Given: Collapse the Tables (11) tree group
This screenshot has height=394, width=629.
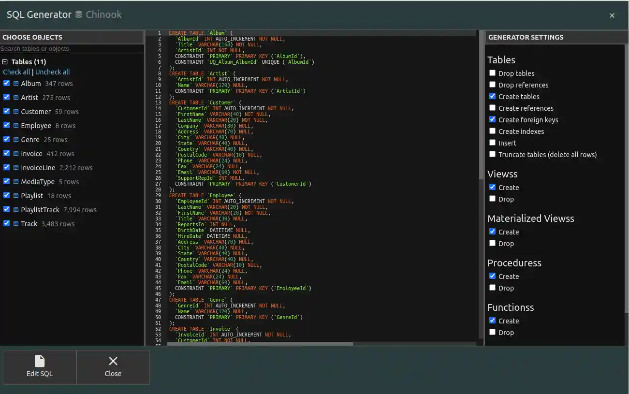Looking at the screenshot, I should pos(5,62).
